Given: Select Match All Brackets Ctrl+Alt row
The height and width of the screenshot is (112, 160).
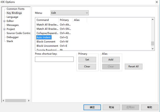Looking at the screenshot, I should (93, 25).
